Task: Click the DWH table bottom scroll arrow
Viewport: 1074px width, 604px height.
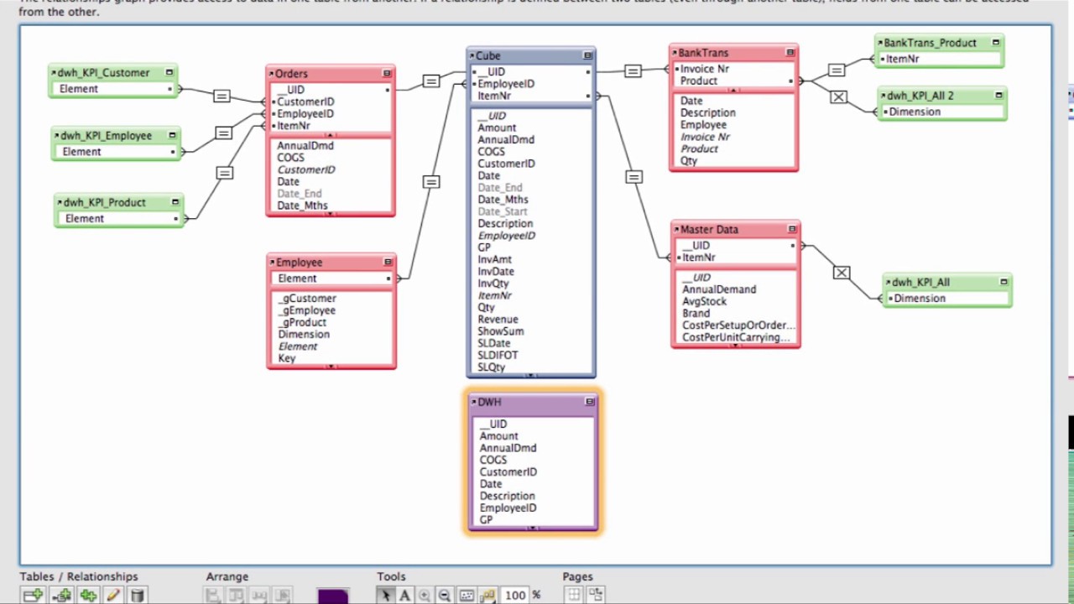Action: [533, 528]
